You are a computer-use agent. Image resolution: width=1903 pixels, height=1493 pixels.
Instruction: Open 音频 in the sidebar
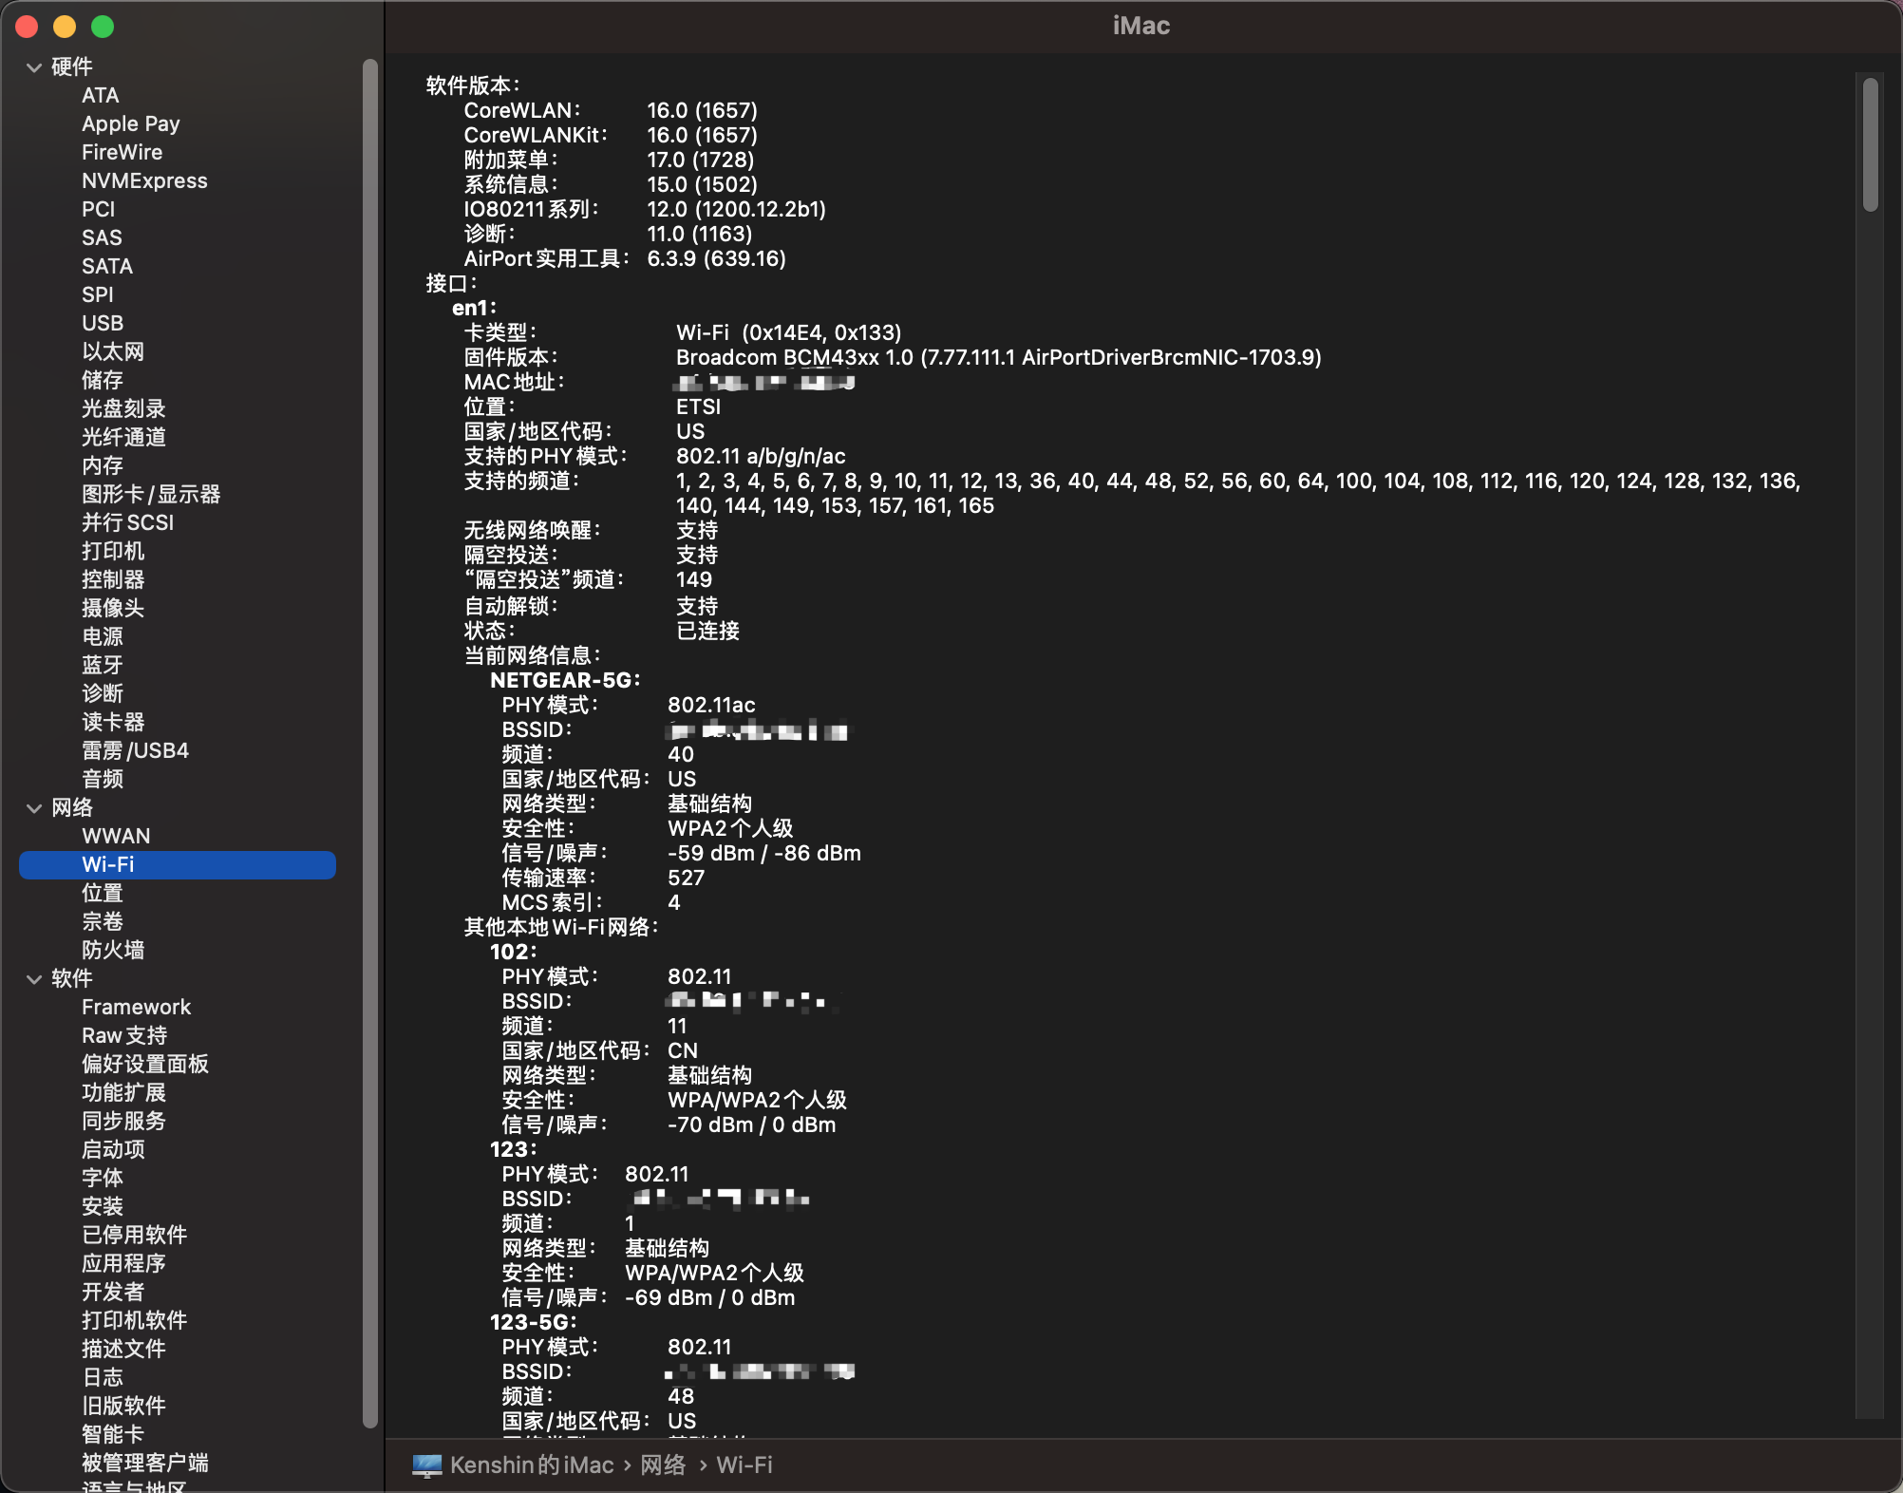pyautogui.click(x=103, y=779)
